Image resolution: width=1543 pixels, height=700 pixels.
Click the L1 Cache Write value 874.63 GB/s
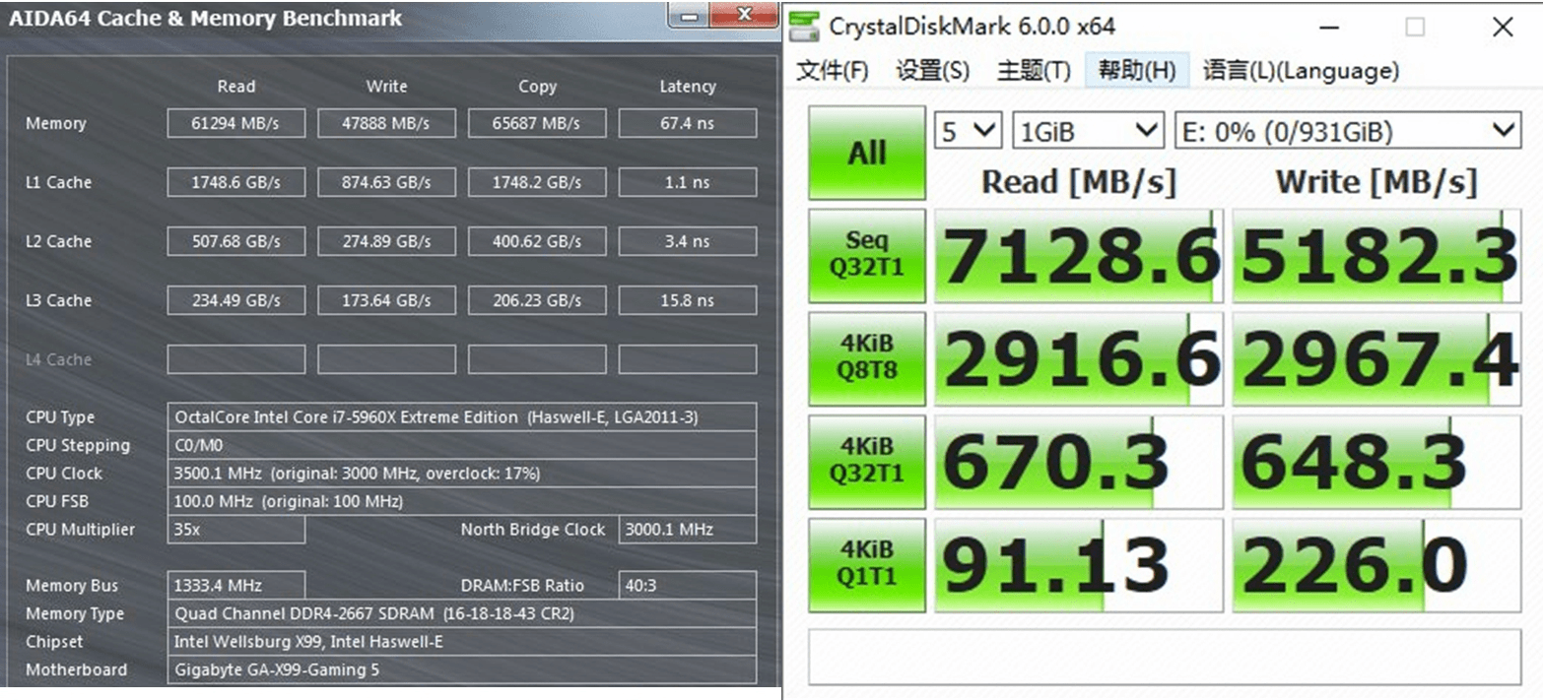386,182
